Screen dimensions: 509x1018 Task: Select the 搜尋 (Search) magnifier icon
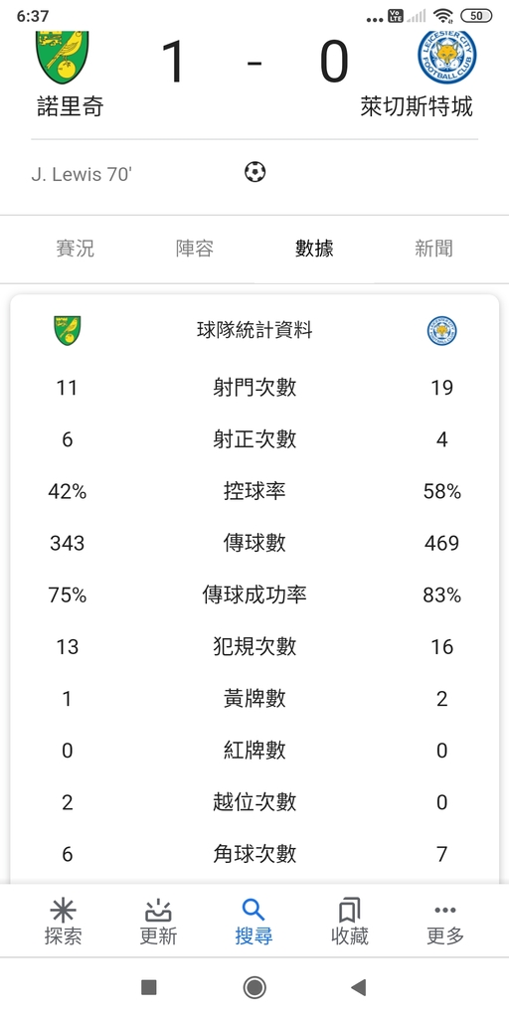click(254, 911)
